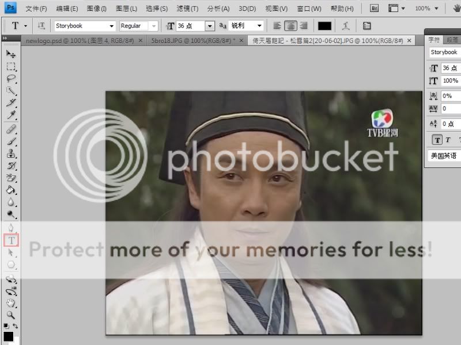Toggle Character and Paragraph panels button
This screenshot has width=461, height=345.
click(x=366, y=26)
